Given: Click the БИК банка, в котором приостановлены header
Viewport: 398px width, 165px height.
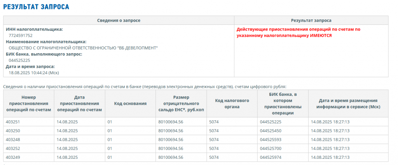Looking at the screenshot, I should point(283,103).
